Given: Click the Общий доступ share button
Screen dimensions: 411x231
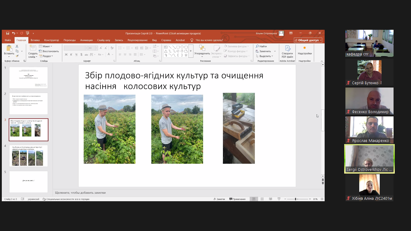Looking at the screenshot, I should coord(308,40).
